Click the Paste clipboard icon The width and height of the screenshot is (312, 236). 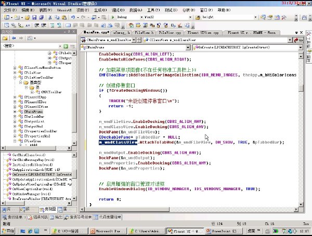pyautogui.click(x=64, y=17)
